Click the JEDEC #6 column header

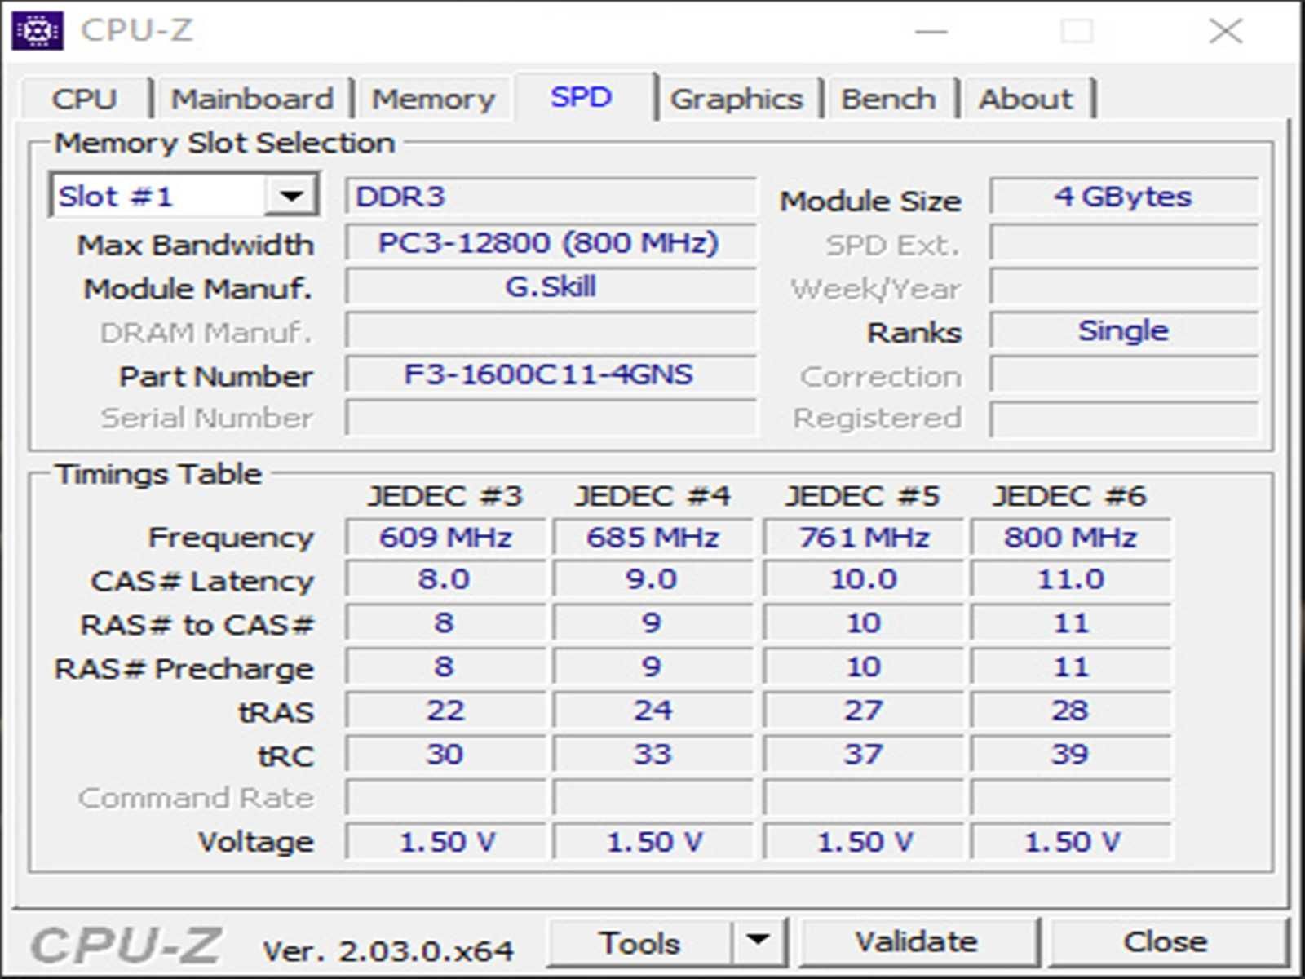point(1070,495)
